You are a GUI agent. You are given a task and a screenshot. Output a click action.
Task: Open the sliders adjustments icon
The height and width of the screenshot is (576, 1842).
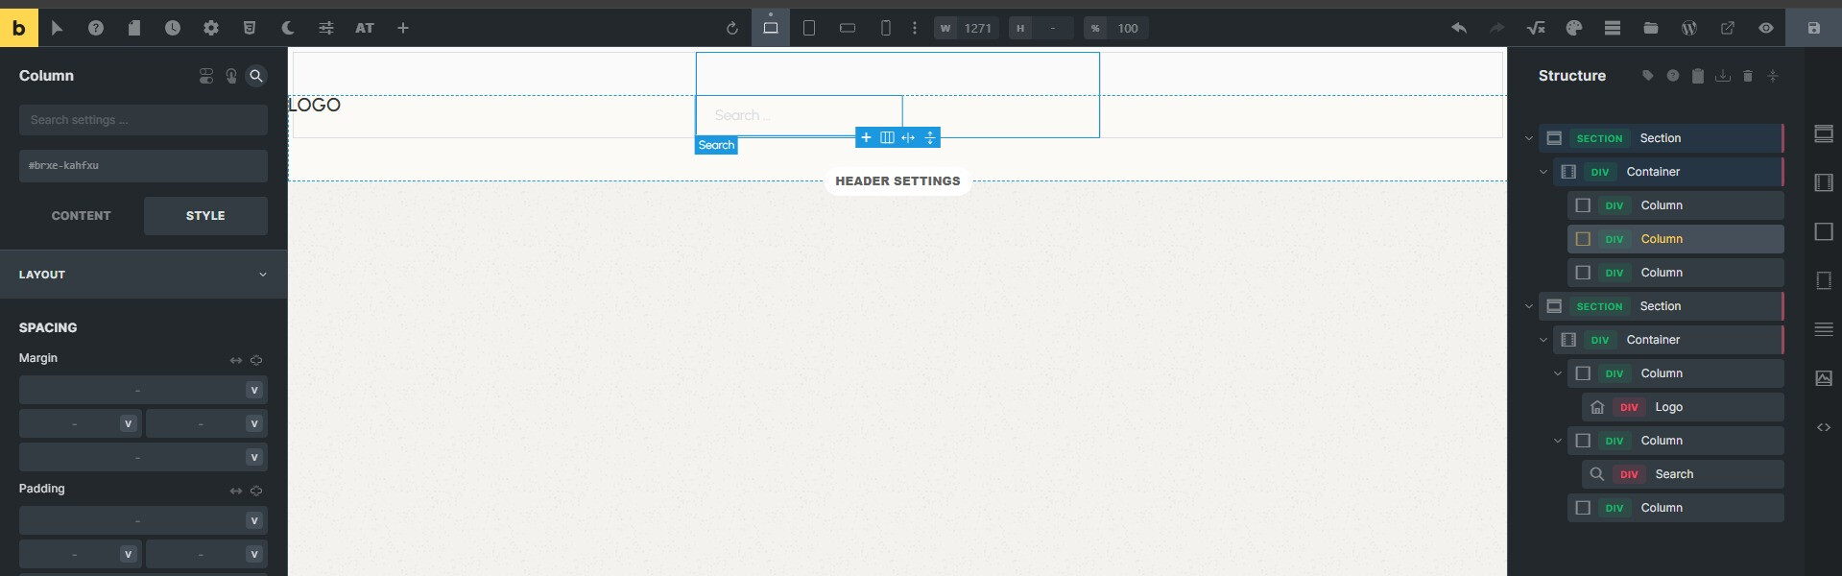326,28
